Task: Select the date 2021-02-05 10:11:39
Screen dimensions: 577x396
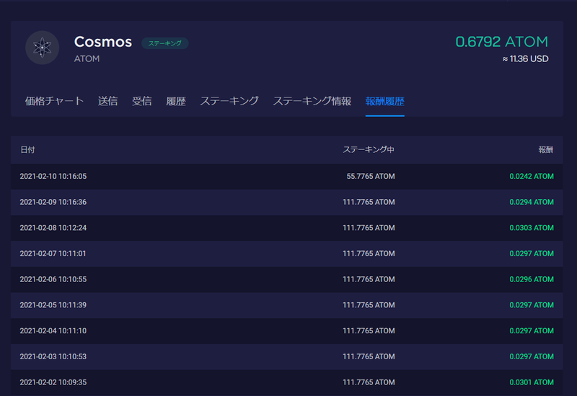Action: (x=53, y=305)
